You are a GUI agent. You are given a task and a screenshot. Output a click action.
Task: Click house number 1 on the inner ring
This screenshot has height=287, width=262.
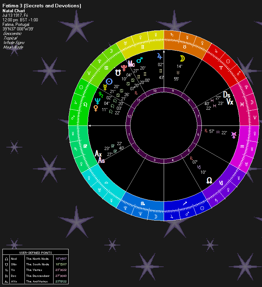point(129,135)
